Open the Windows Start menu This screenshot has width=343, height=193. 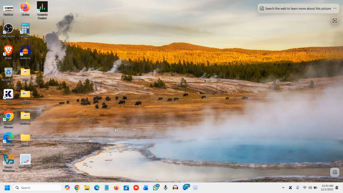(x=7, y=188)
